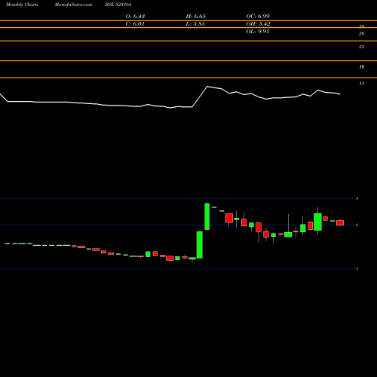Click the OC: 6.99 value
This screenshot has width=377, height=377.
coord(258,17)
